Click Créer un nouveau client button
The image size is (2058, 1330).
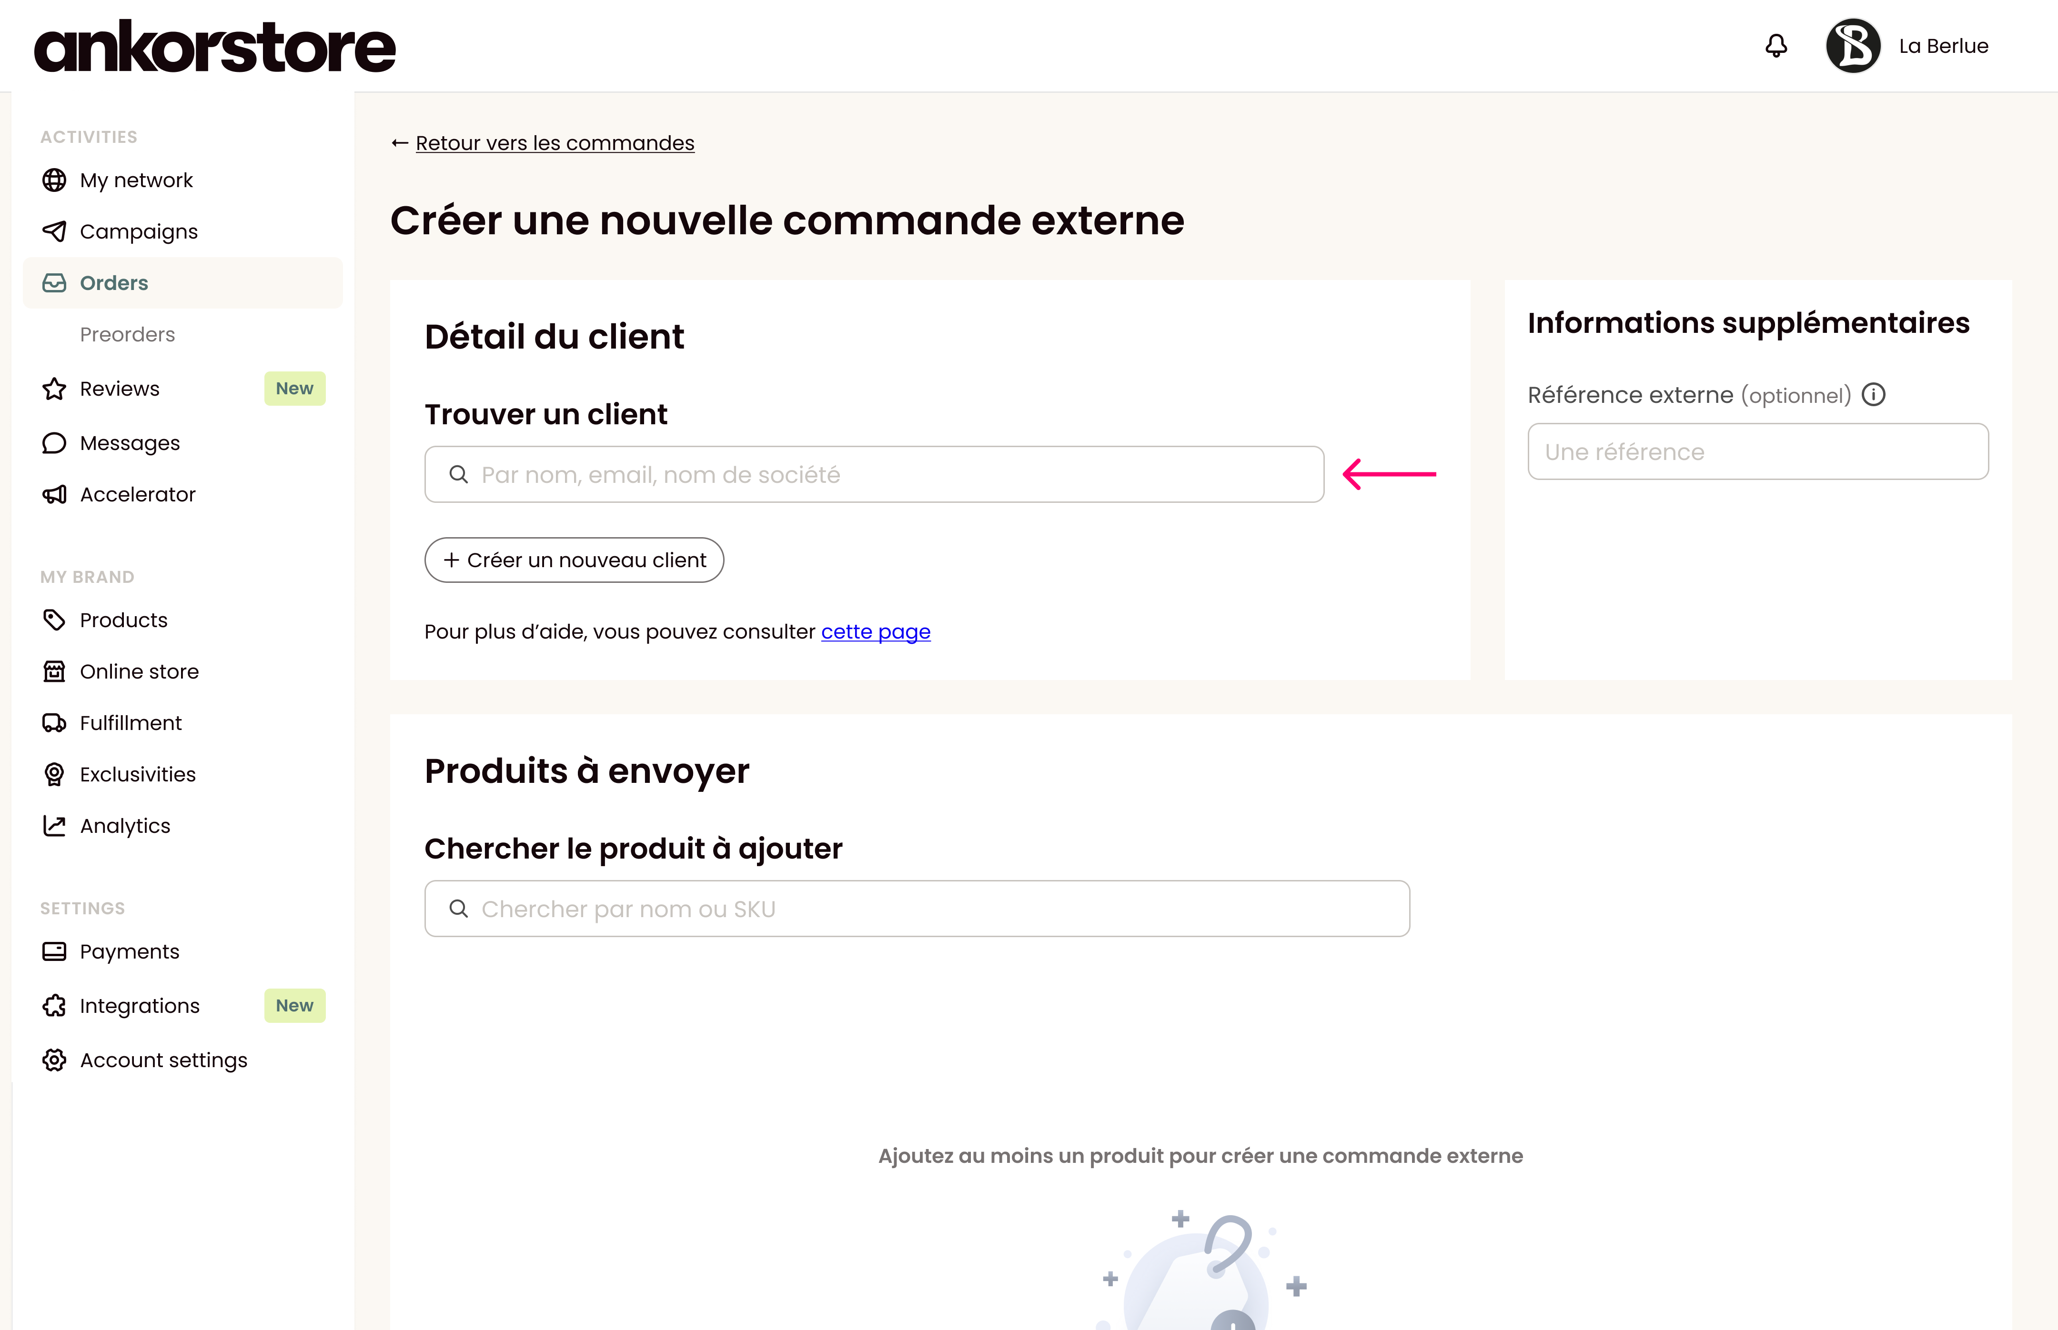[x=574, y=560]
